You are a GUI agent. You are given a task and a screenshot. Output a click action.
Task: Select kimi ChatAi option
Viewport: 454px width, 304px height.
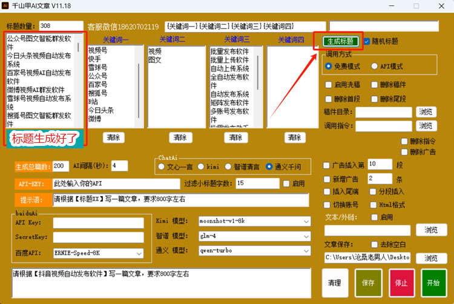click(201, 167)
